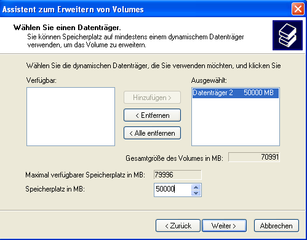This screenshot has height=240, width=307.
Task: Click empty area in Ausgewählt list box
Action: [x=236, y=122]
